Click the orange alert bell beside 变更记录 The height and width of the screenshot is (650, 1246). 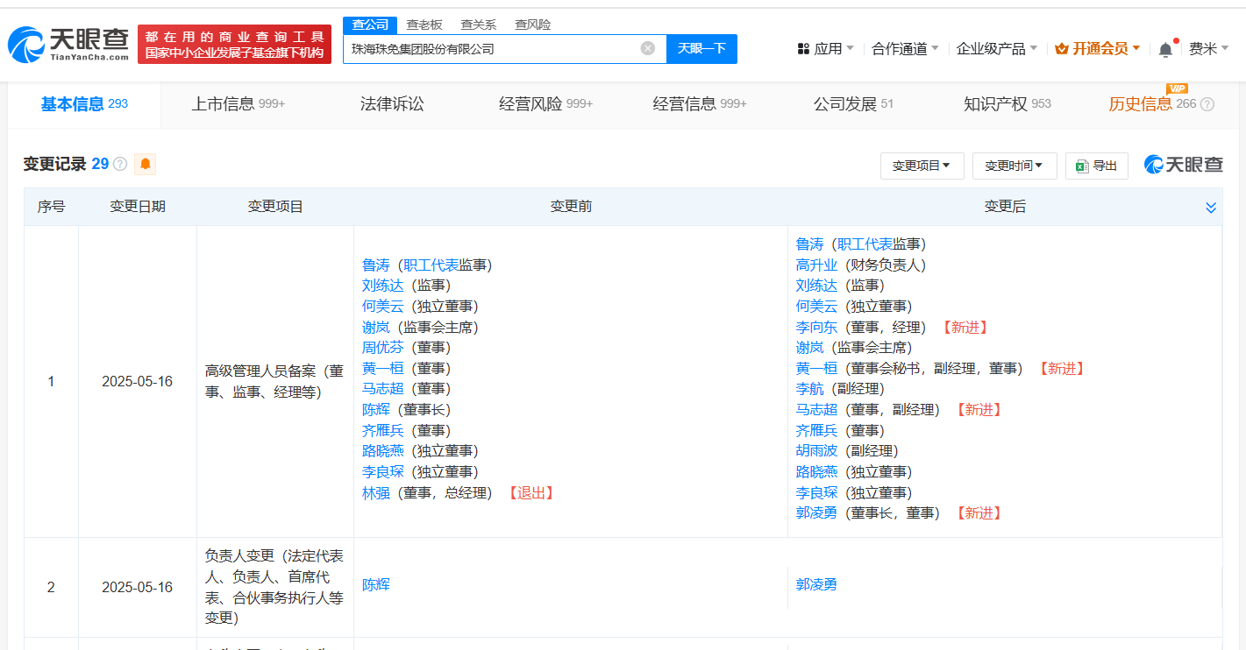tap(145, 164)
